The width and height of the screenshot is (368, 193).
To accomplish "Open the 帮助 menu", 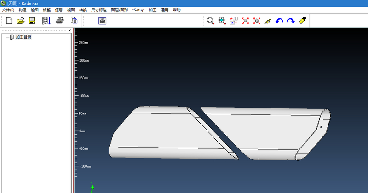I will [177, 10].
